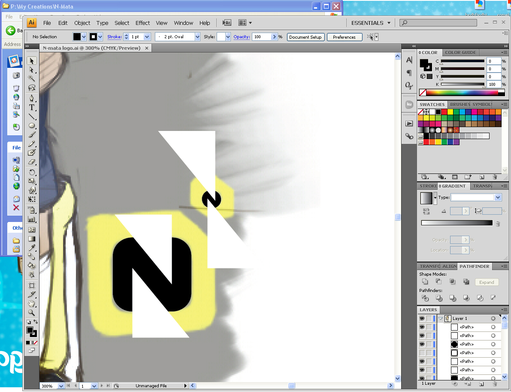Choose the Eyedropper tool
This screenshot has width=511, height=392.
click(32, 248)
